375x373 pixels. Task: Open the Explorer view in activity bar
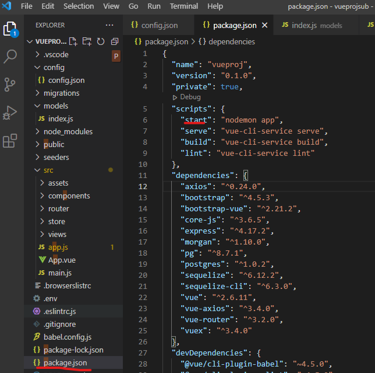click(10, 29)
